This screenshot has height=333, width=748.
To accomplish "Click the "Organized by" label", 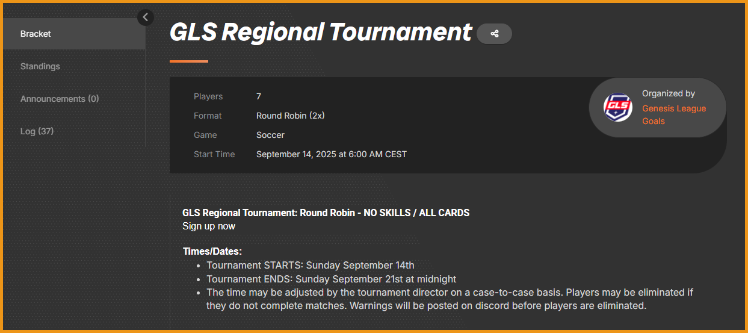I will [x=668, y=93].
